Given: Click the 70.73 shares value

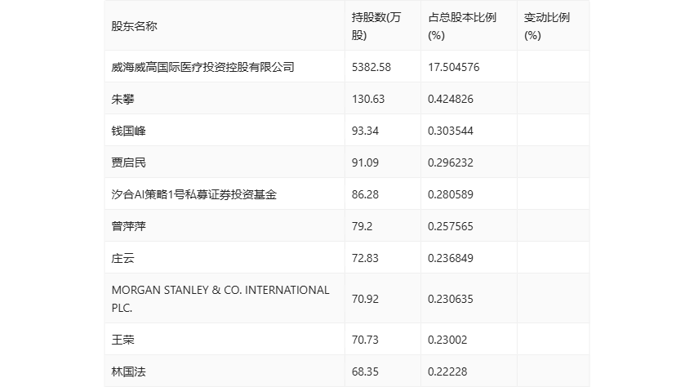Looking at the screenshot, I should pyautogui.click(x=365, y=340).
